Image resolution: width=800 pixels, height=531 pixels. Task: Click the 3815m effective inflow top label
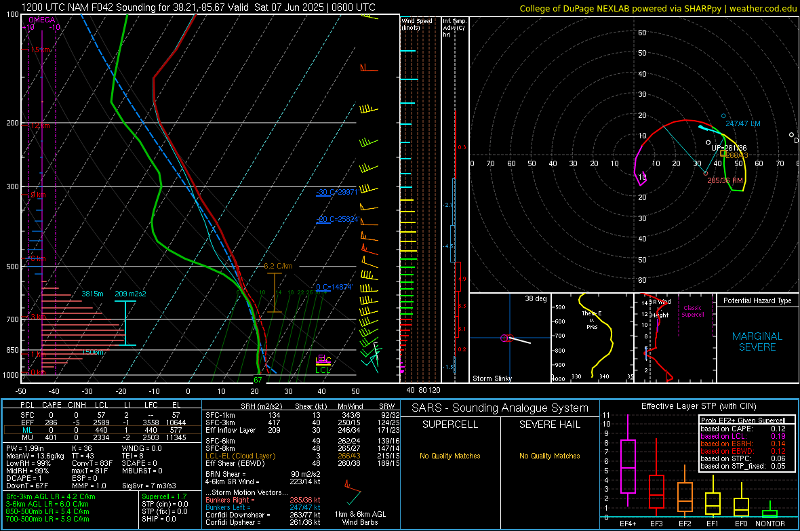pos(92,294)
